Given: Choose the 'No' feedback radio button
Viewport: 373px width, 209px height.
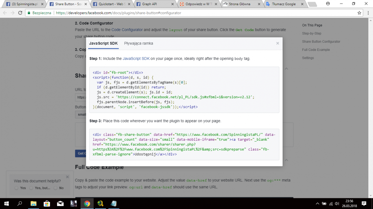Looking at the screenshot, I should 55,188.
